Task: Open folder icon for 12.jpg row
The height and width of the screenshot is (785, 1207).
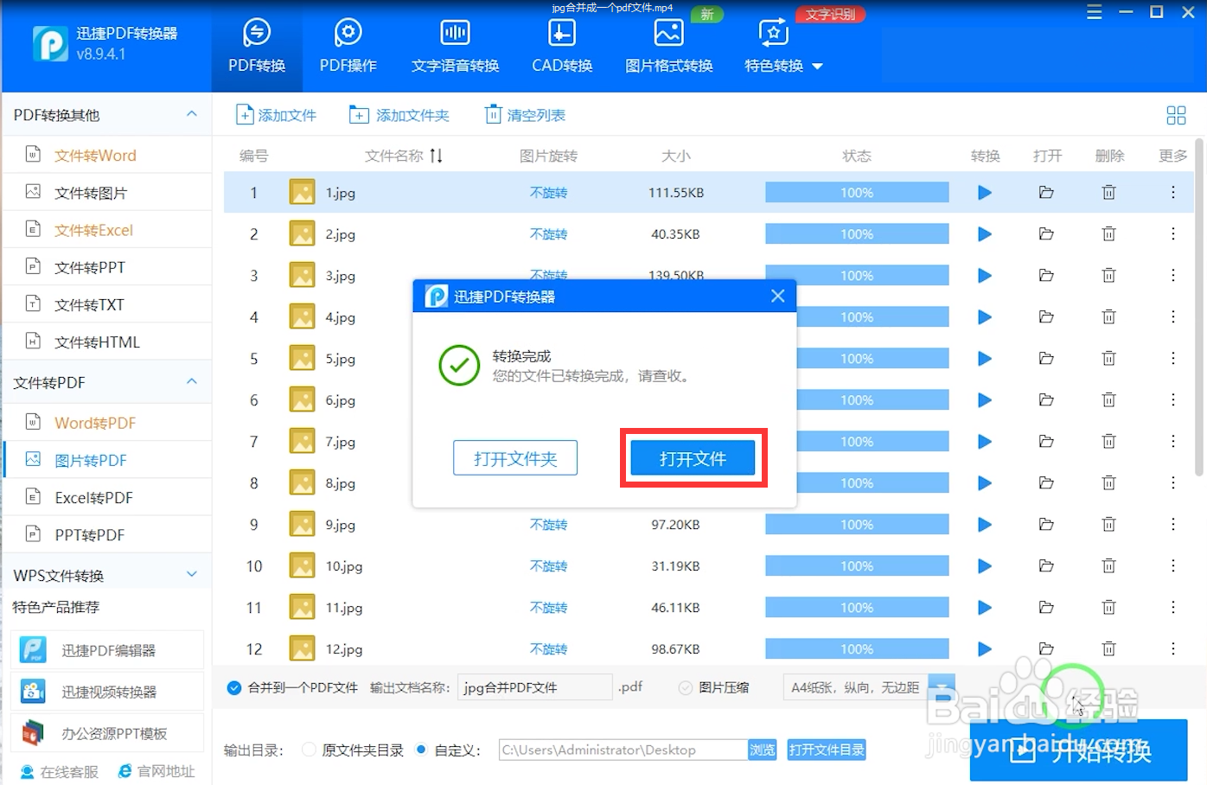Action: pyautogui.click(x=1046, y=649)
